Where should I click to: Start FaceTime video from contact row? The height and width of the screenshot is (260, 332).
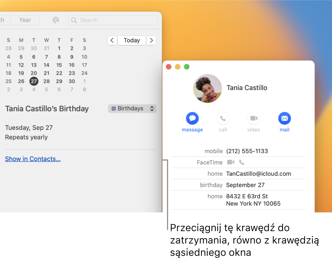tap(231, 162)
